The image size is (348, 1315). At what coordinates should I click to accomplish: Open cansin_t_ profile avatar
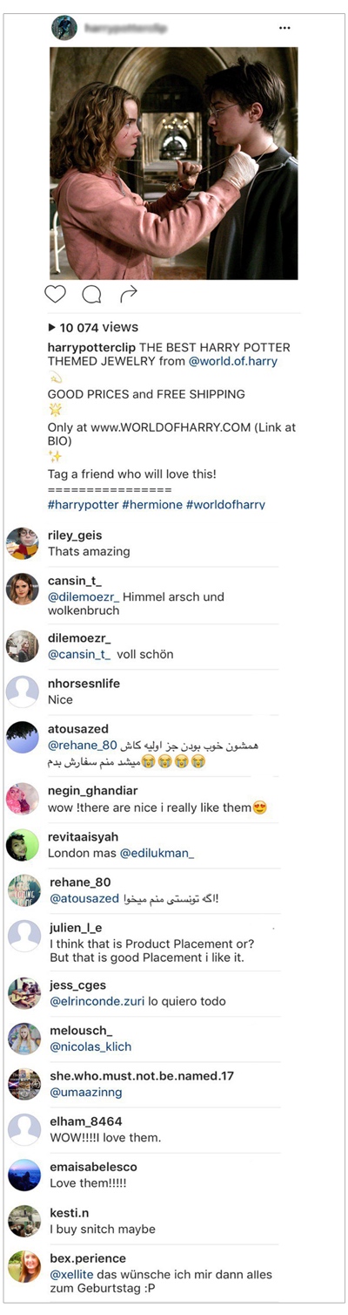point(23,589)
